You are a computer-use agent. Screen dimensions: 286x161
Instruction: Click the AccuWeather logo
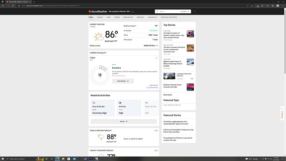pos(98,12)
